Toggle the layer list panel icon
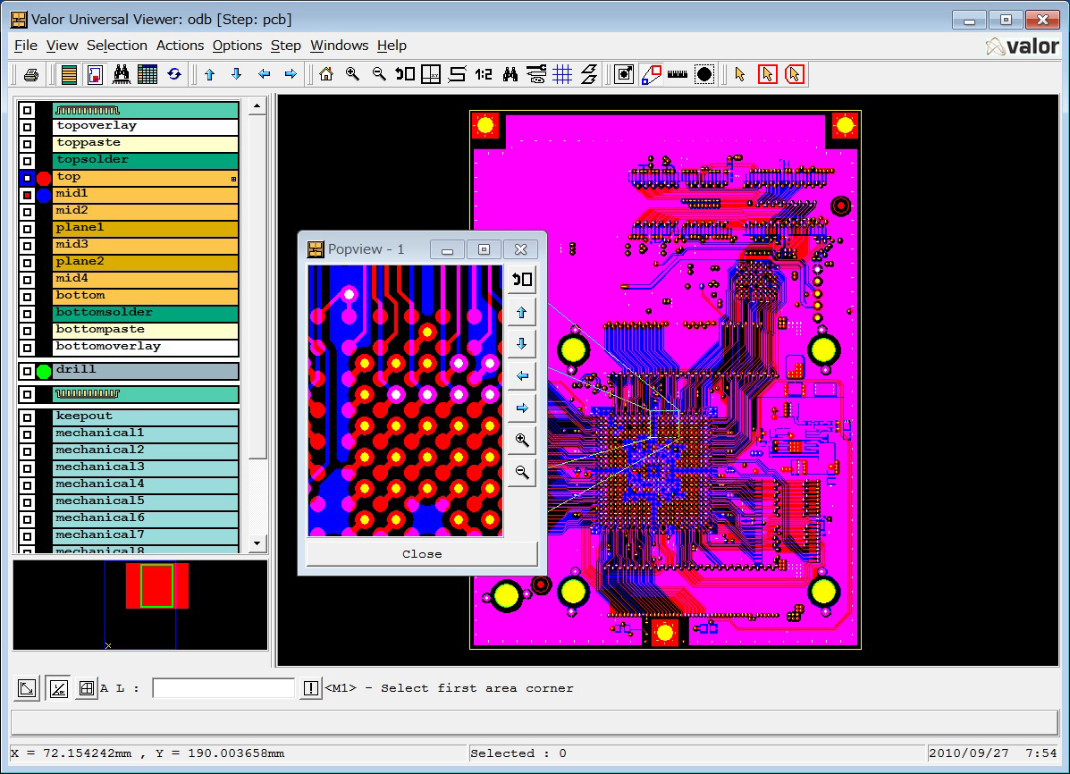 tap(69, 74)
